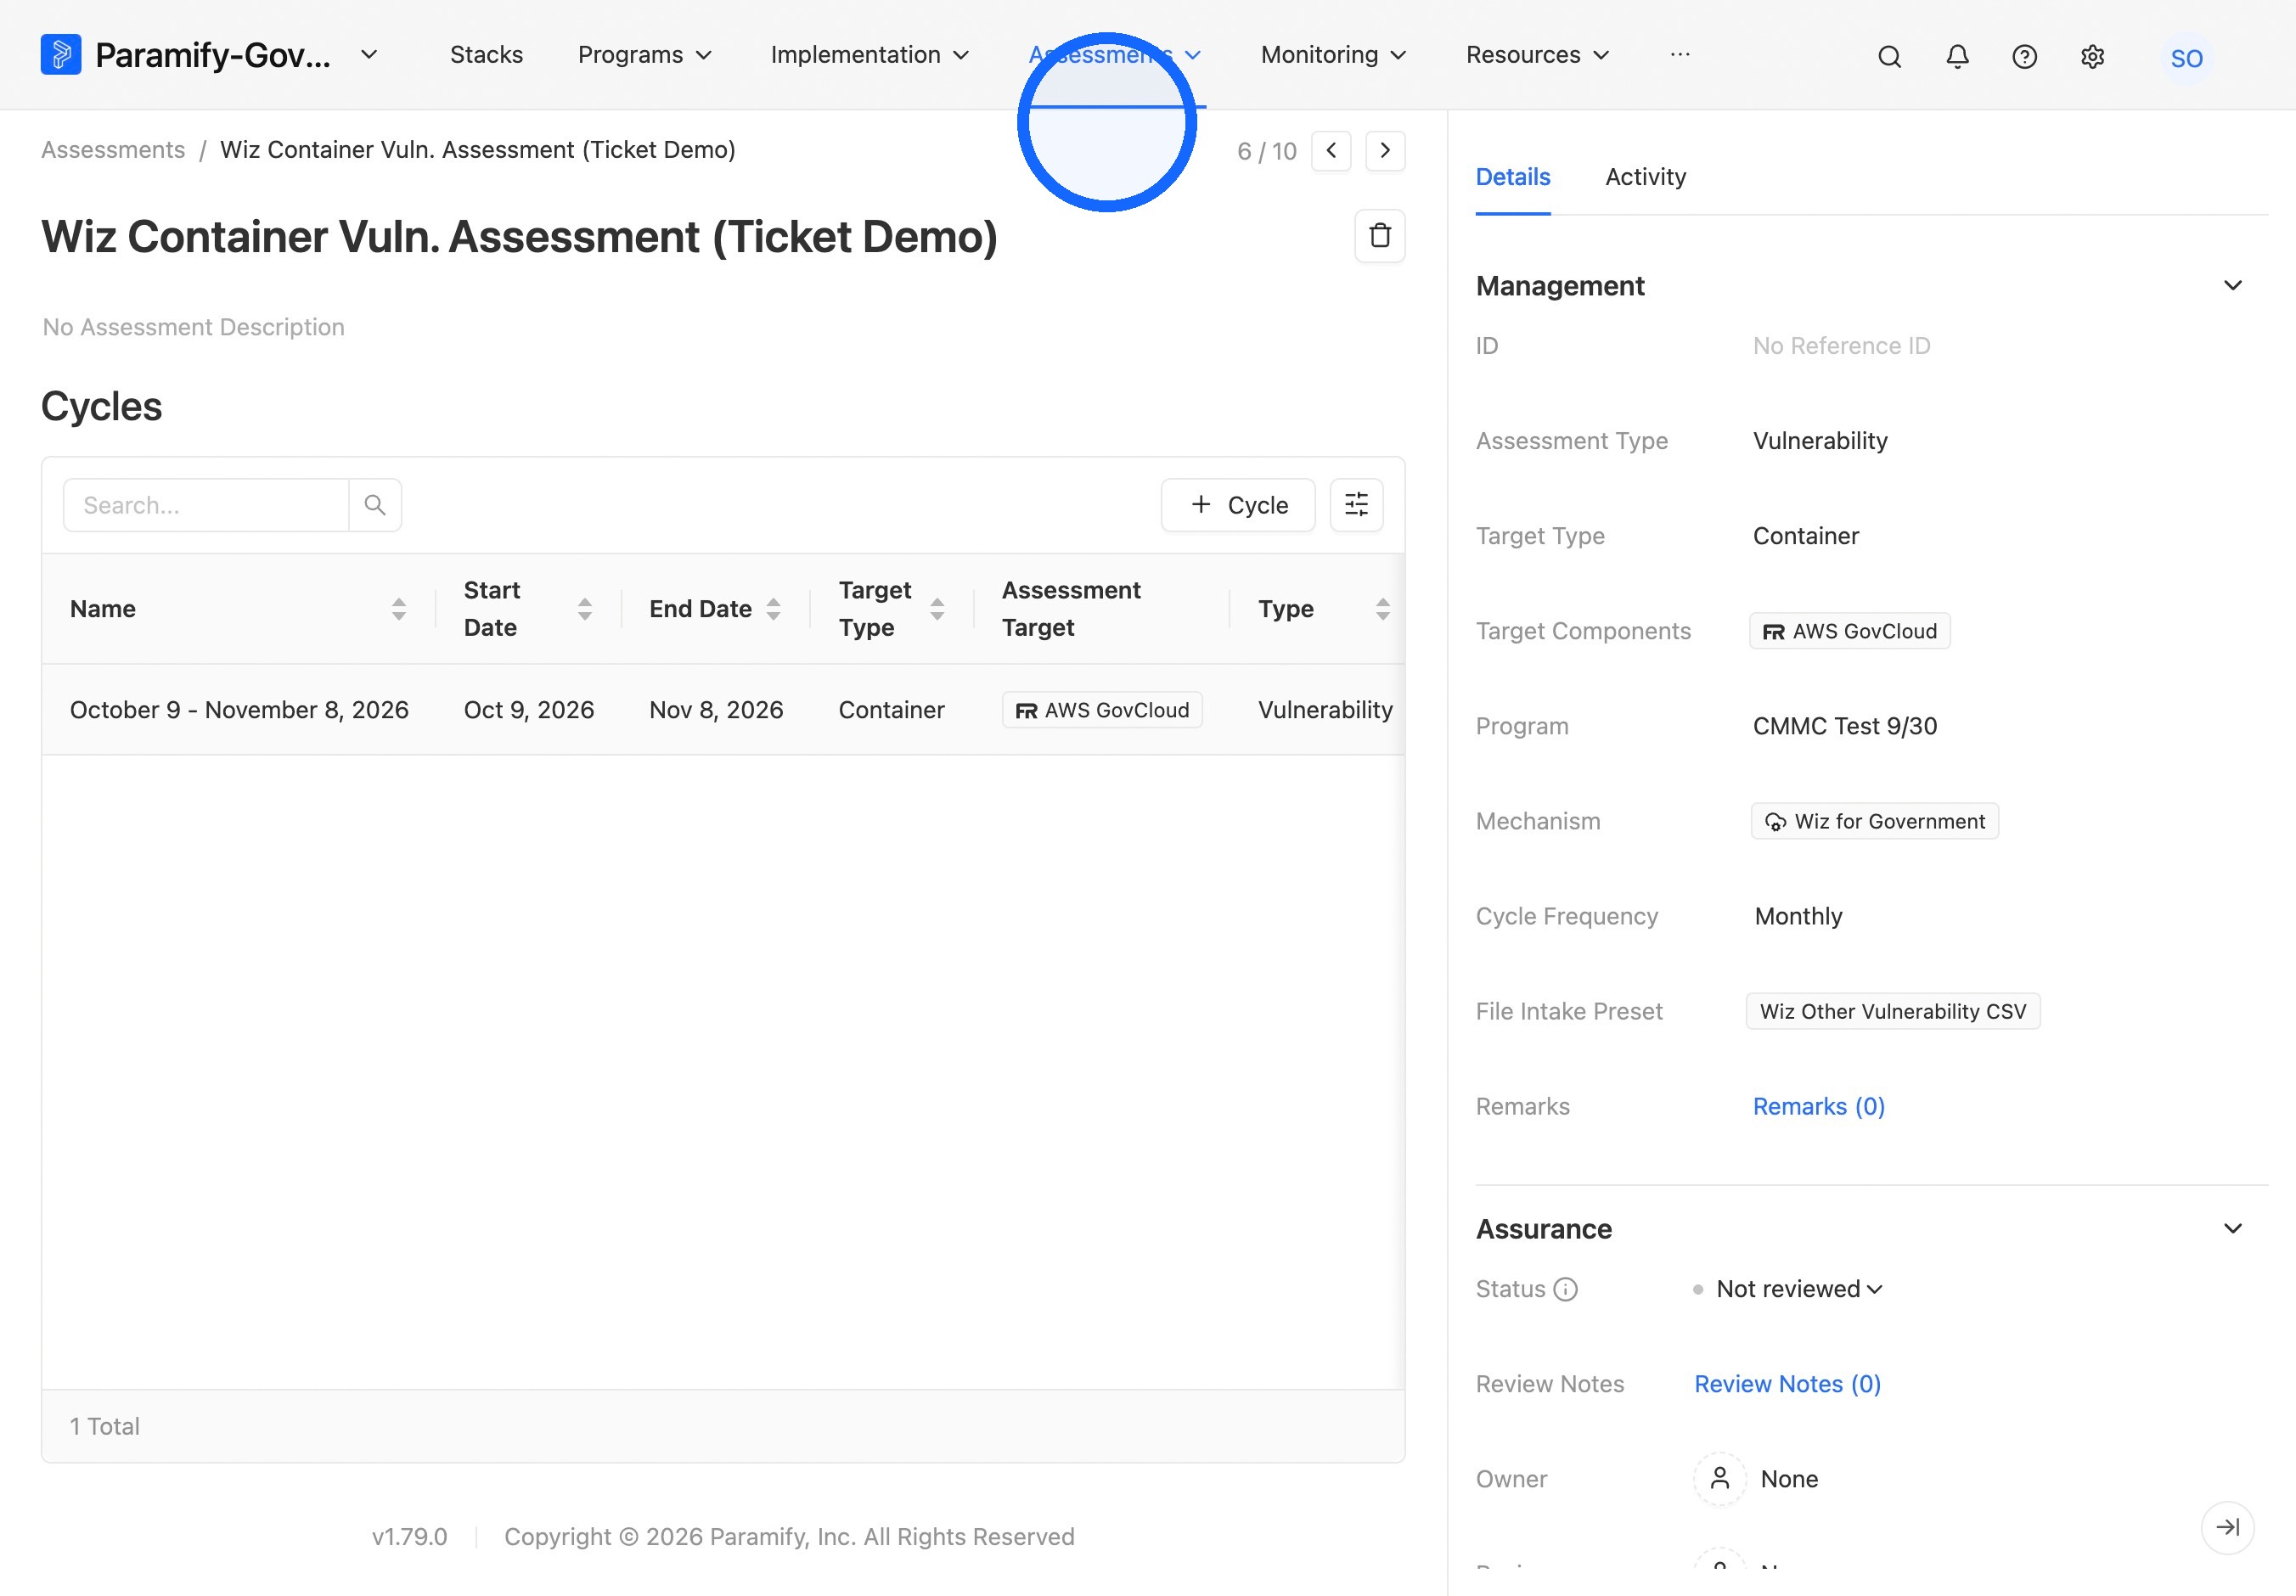
Task: Open the global search icon
Action: point(1889,57)
